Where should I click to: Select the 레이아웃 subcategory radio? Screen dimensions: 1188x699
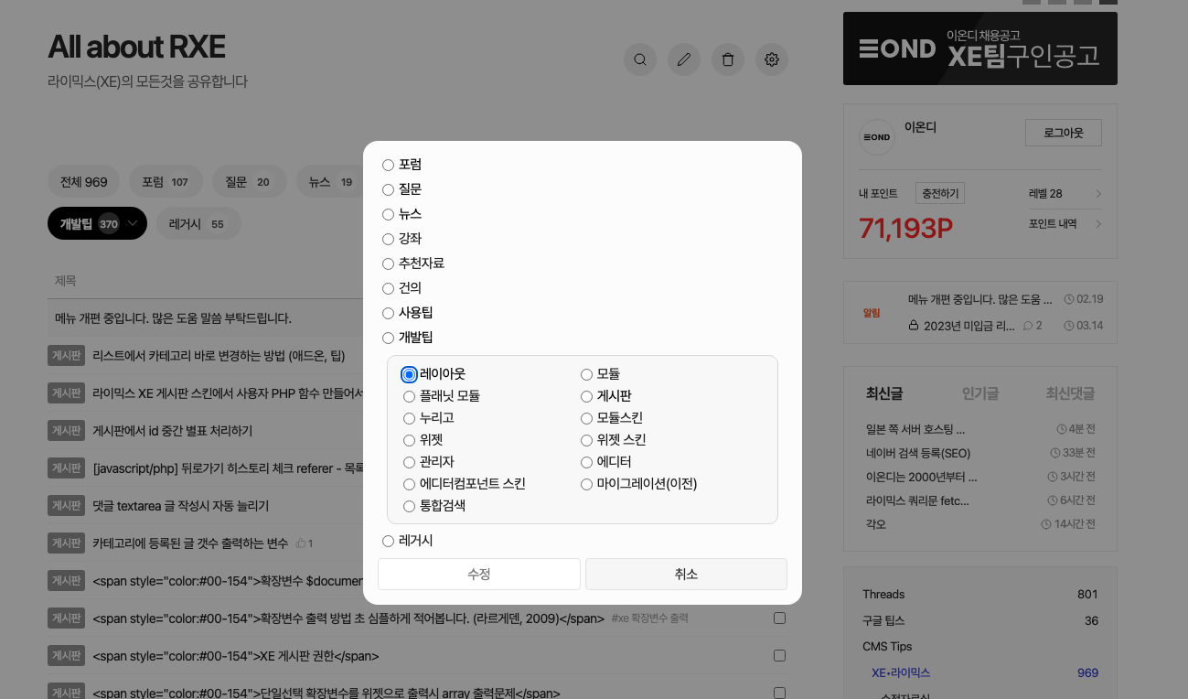tap(409, 374)
